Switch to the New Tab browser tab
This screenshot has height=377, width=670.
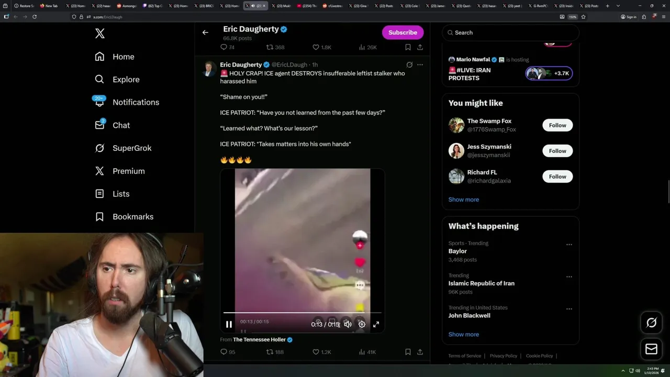click(x=49, y=6)
